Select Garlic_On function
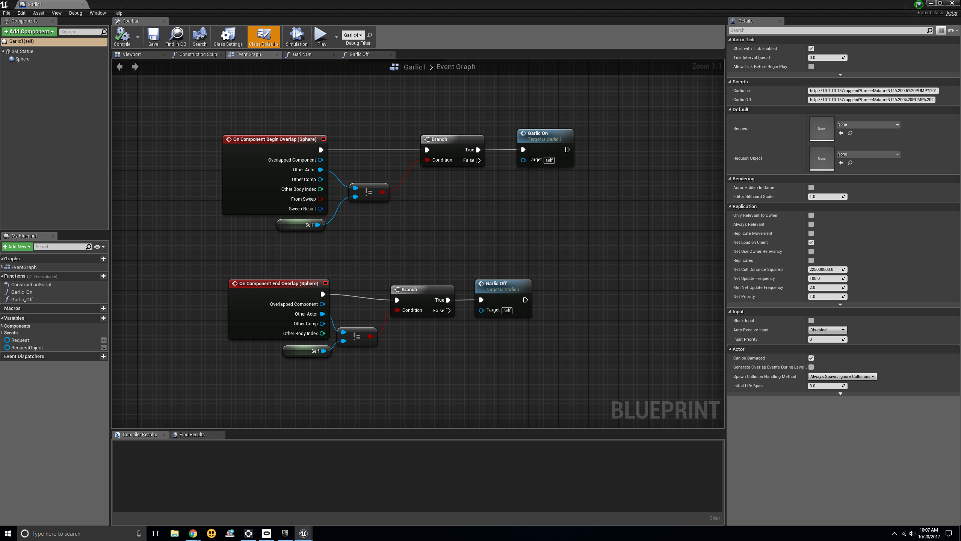Image resolution: width=961 pixels, height=541 pixels. (x=22, y=292)
